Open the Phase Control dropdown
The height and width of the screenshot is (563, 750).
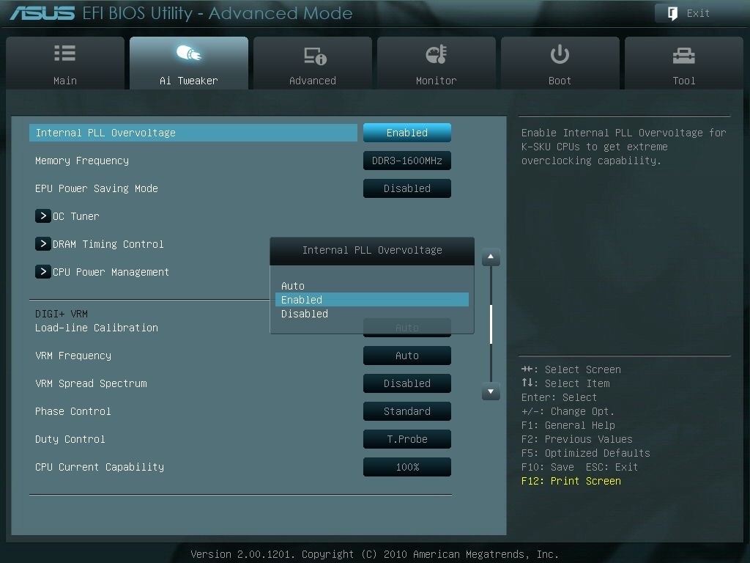(406, 411)
